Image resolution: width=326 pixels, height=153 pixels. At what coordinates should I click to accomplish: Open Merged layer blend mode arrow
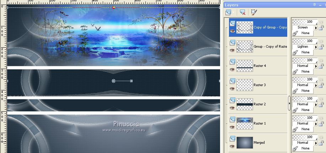point(316,143)
